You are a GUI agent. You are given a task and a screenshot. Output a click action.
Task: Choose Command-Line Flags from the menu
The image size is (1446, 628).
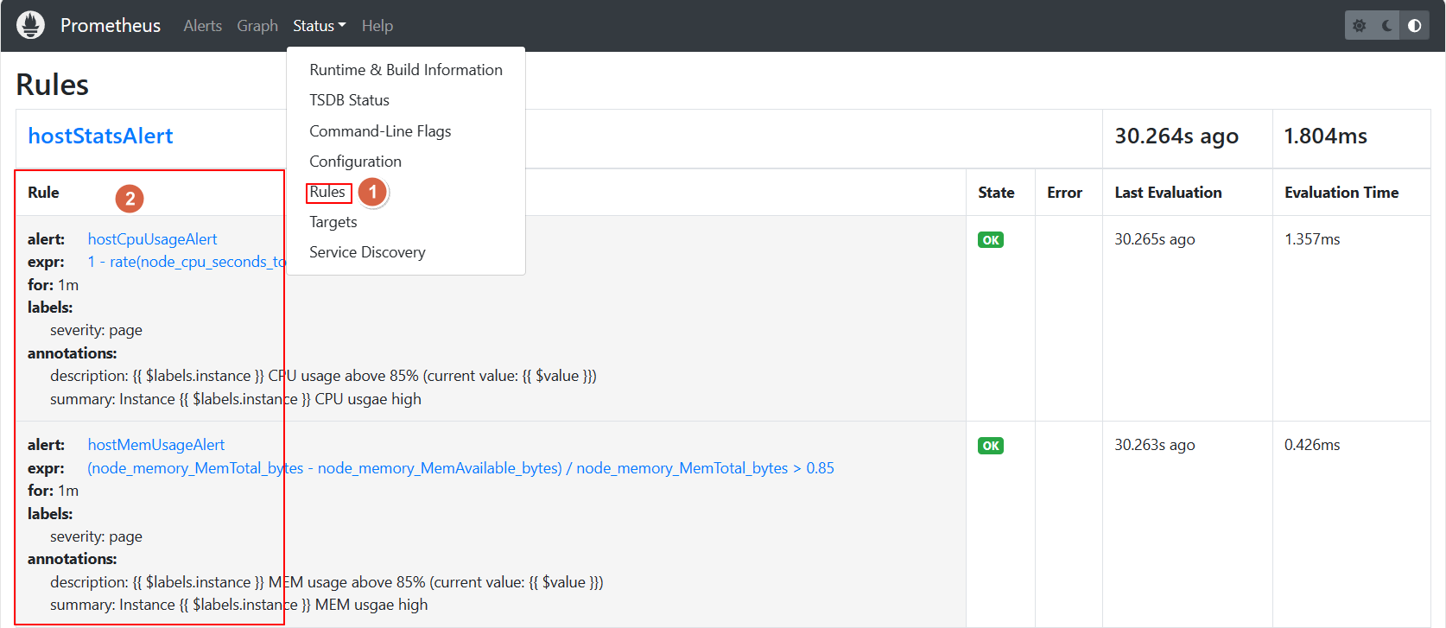406,131
